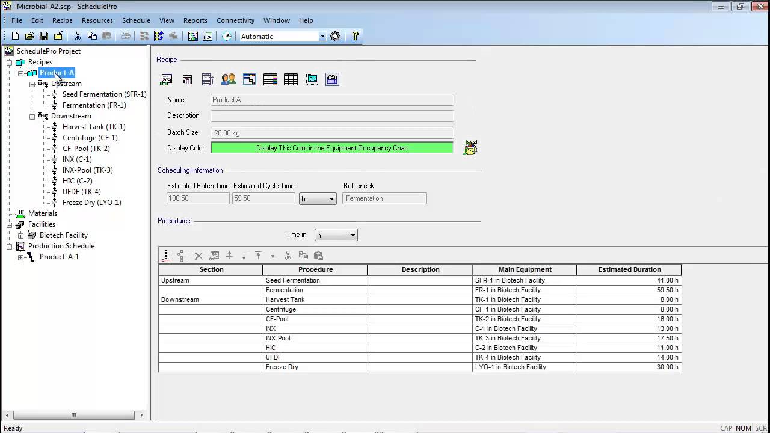Click the 59.50 h duration cell
Image resolution: width=770 pixels, height=433 pixels.
tap(629, 290)
